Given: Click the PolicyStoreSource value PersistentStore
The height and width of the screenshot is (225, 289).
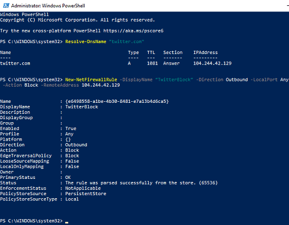Looking at the screenshot, I should tap(86, 194).
